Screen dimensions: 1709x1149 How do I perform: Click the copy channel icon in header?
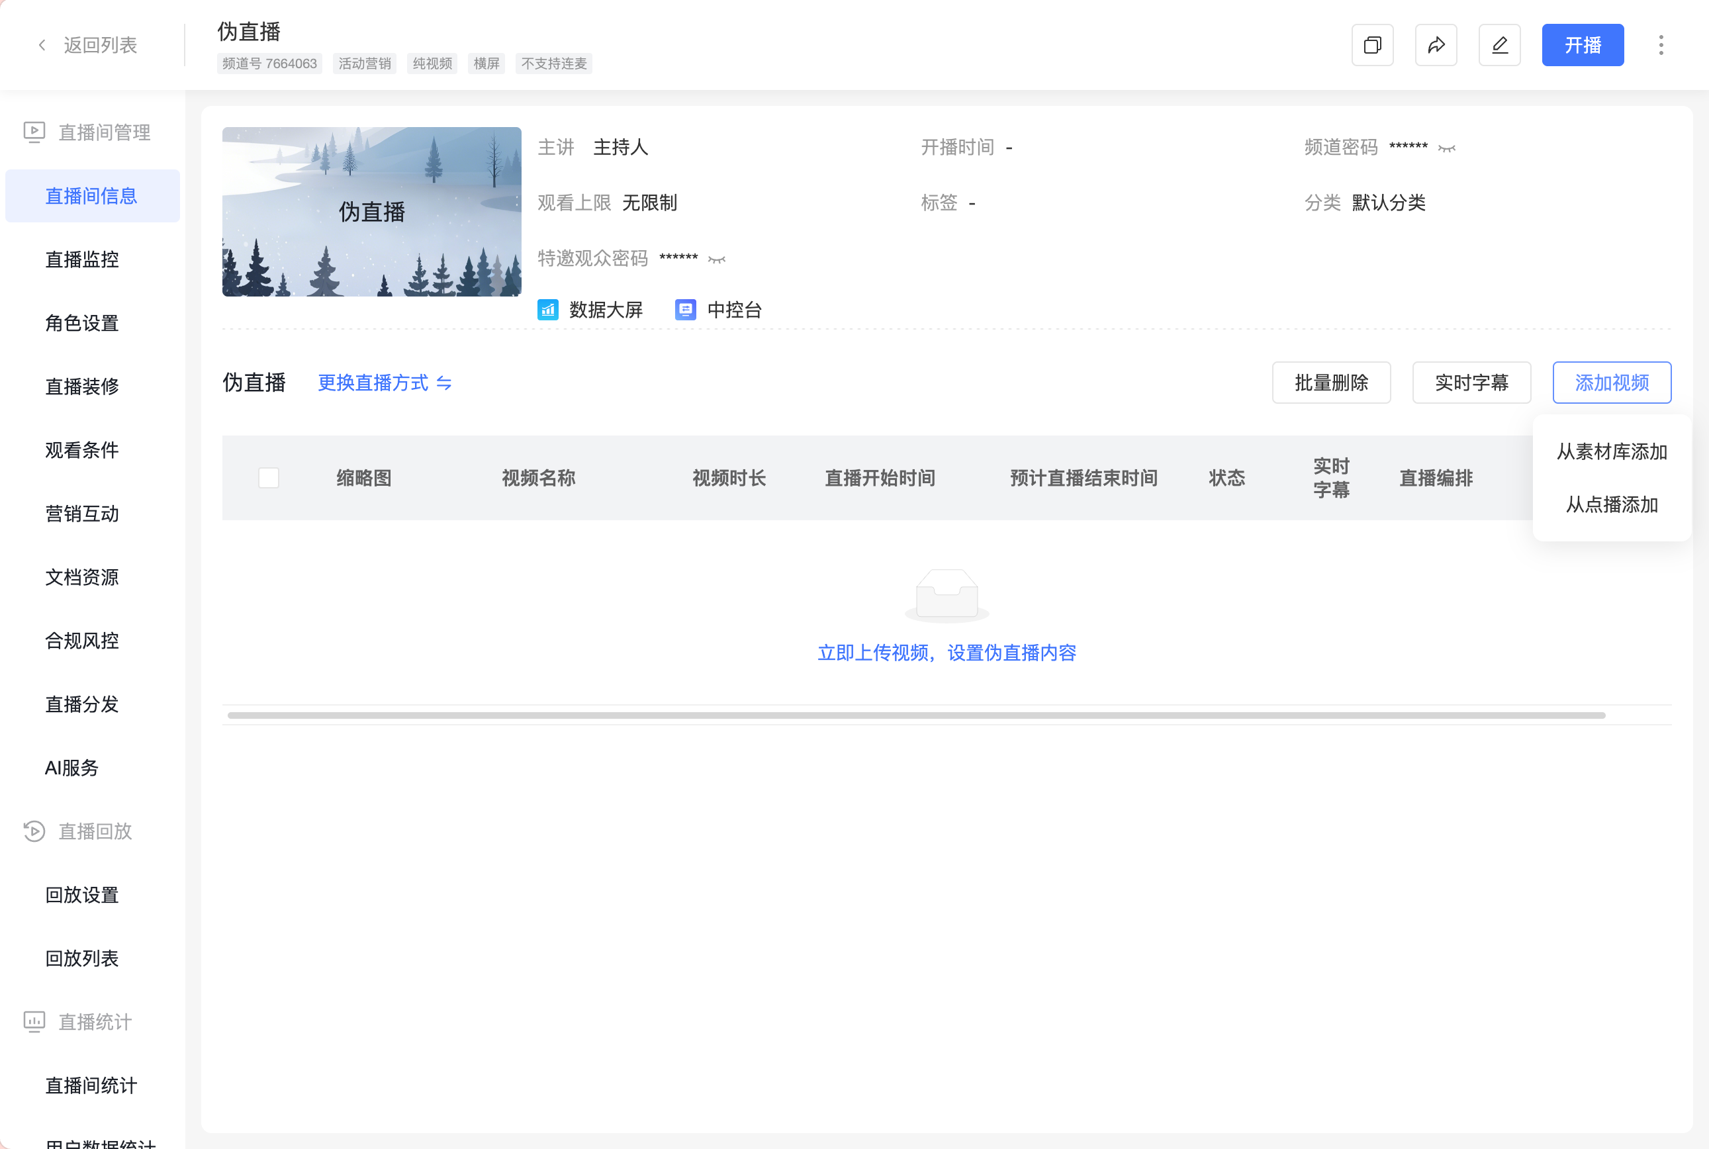point(1372,46)
